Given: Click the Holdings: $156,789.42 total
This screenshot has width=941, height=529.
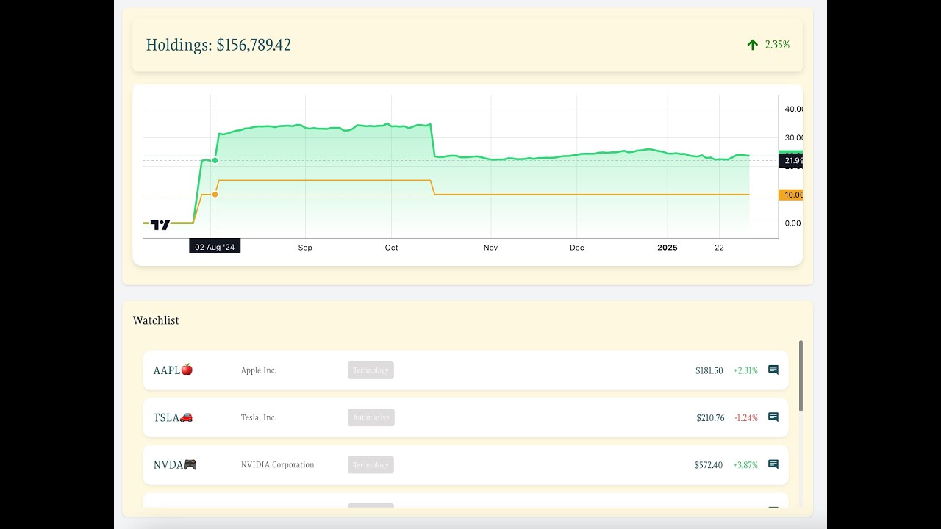Looking at the screenshot, I should 218,45.
